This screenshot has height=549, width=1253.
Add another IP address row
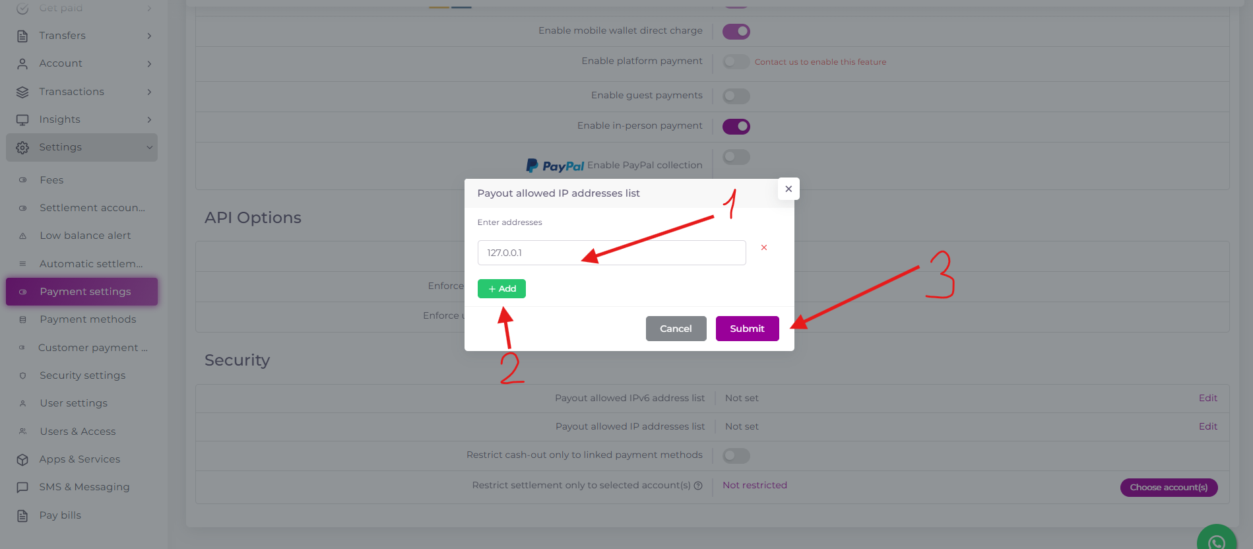(501, 289)
